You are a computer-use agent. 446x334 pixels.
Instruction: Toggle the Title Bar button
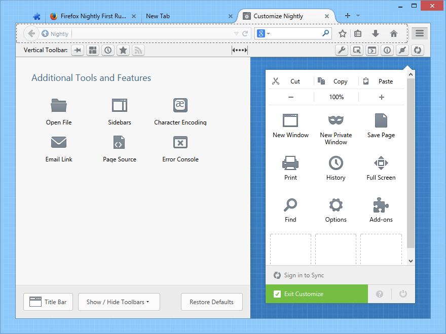point(48,302)
